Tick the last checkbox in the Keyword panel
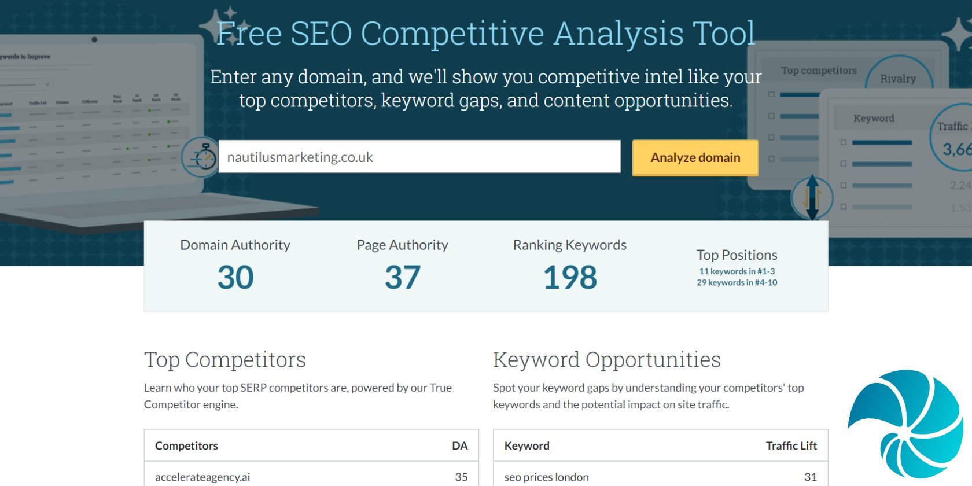972x486 pixels. pyautogui.click(x=844, y=207)
